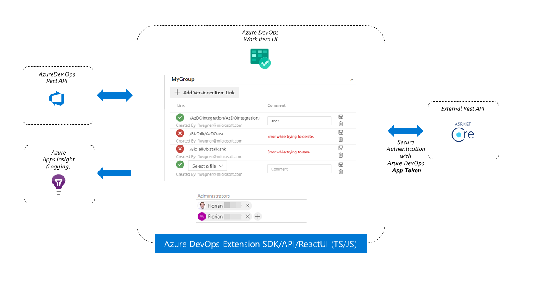
Task: Click the purple FW initials avatar
Action: [x=202, y=217]
